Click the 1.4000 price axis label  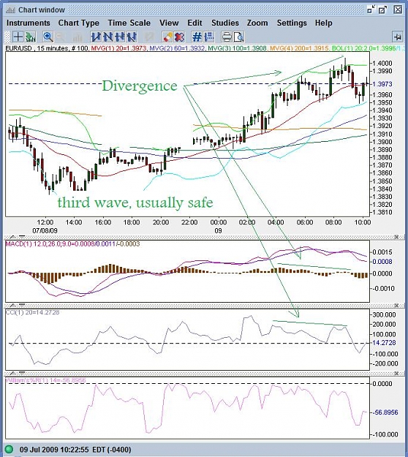coord(382,63)
